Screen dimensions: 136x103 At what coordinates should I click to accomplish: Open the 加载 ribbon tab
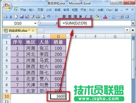(100, 10)
